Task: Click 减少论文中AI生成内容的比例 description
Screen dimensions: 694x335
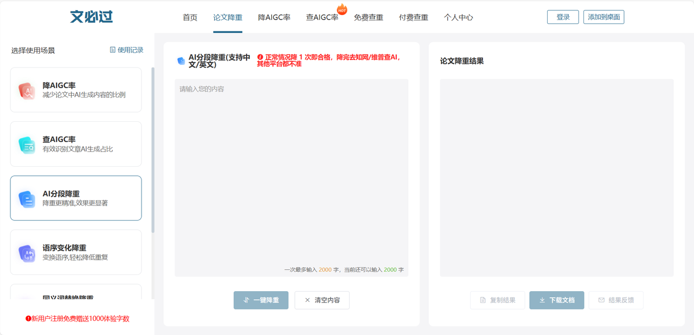Action: [x=84, y=95]
